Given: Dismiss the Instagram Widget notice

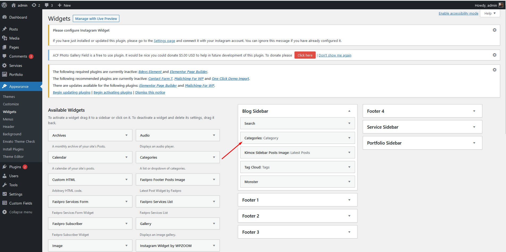Looking at the screenshot, I should click(x=494, y=30).
